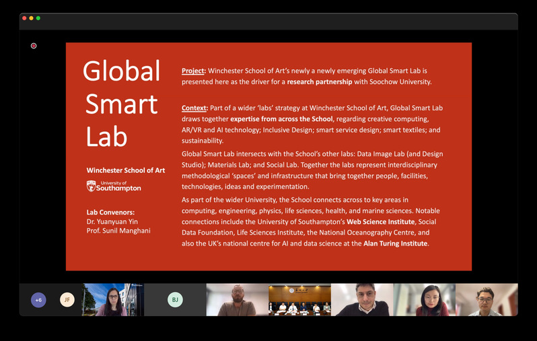Click the underlined "Project" heading
Screen dimensions: 537x341
(x=193, y=71)
